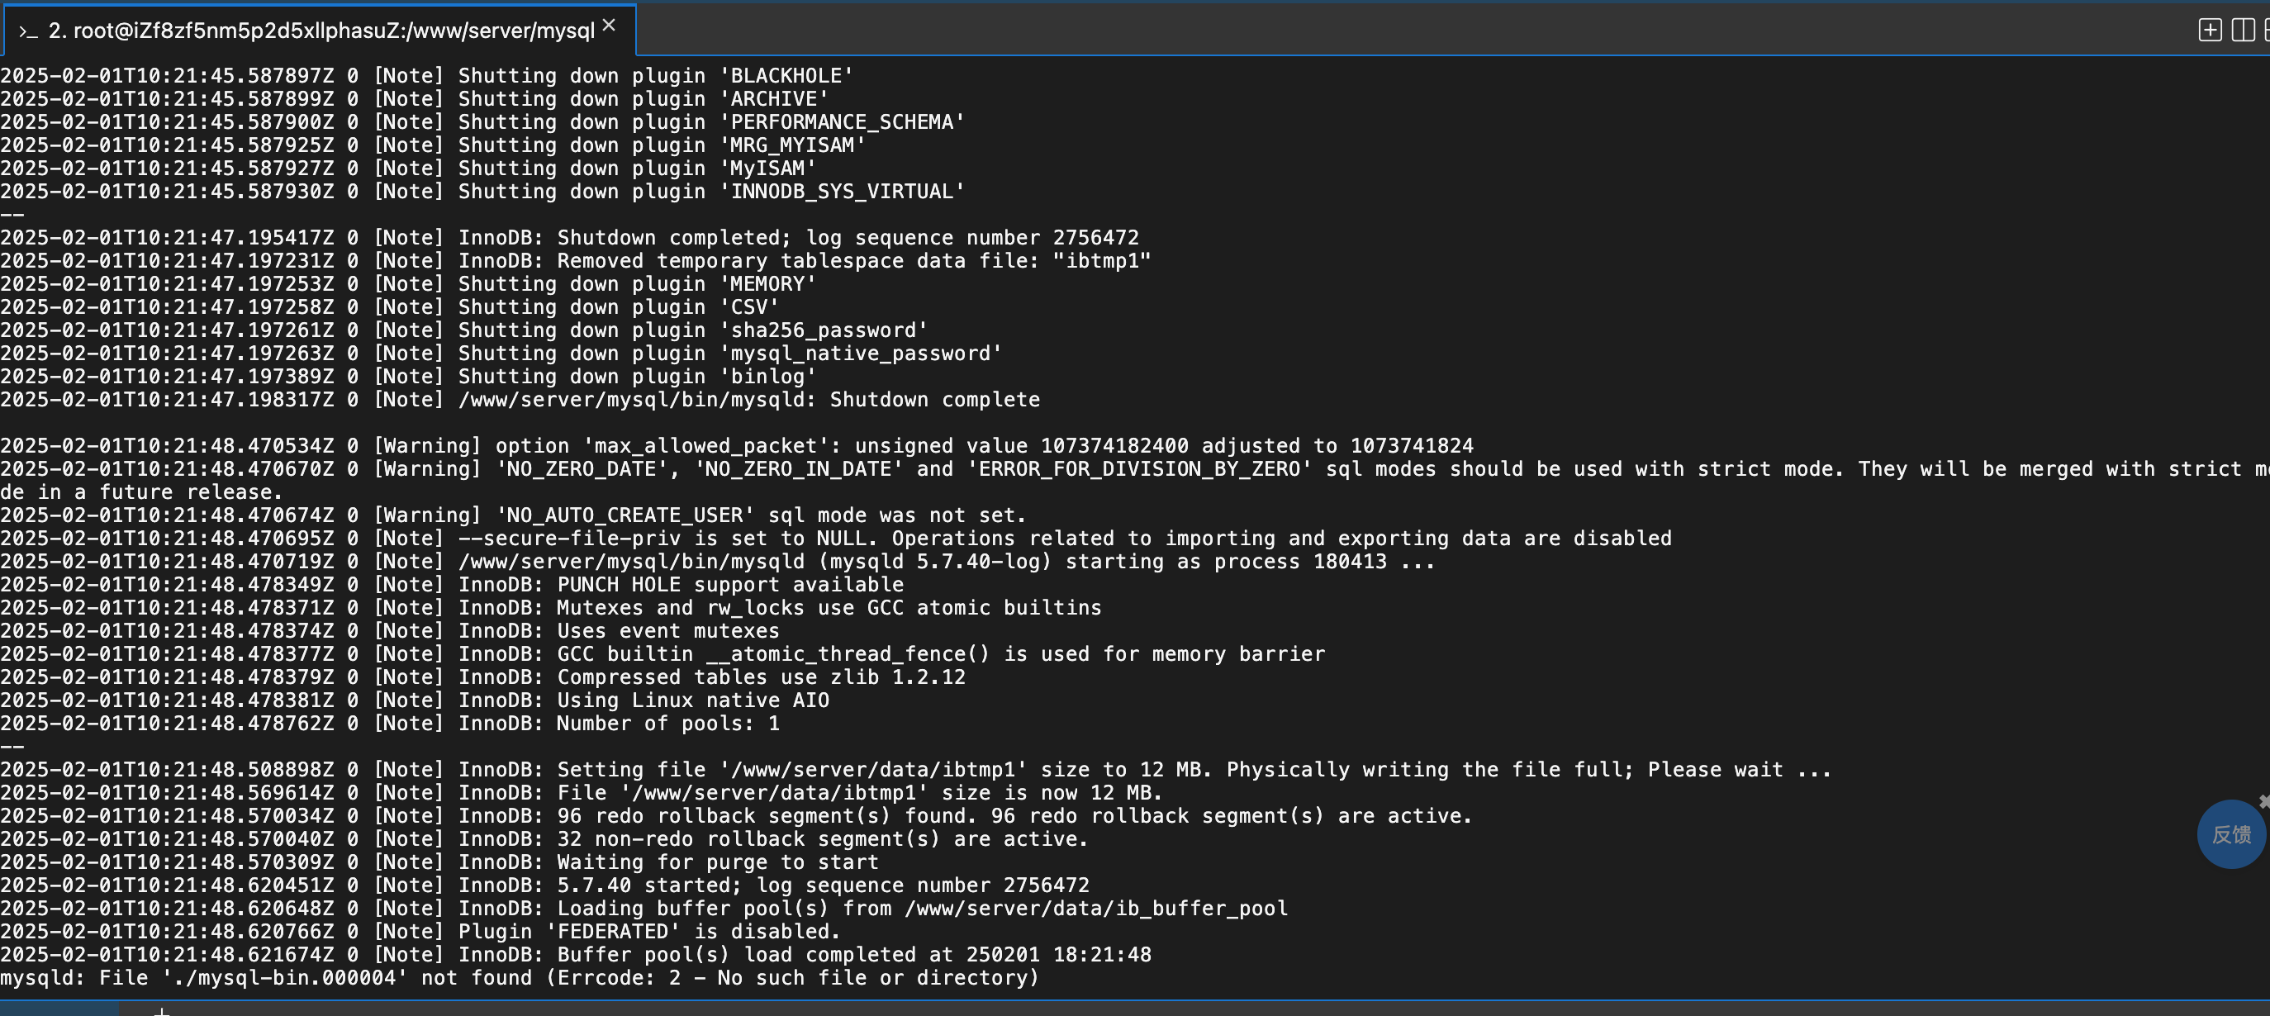Click the mysqld Shutdown complete log line
2270x1016 pixels.
pyautogui.click(x=520, y=400)
